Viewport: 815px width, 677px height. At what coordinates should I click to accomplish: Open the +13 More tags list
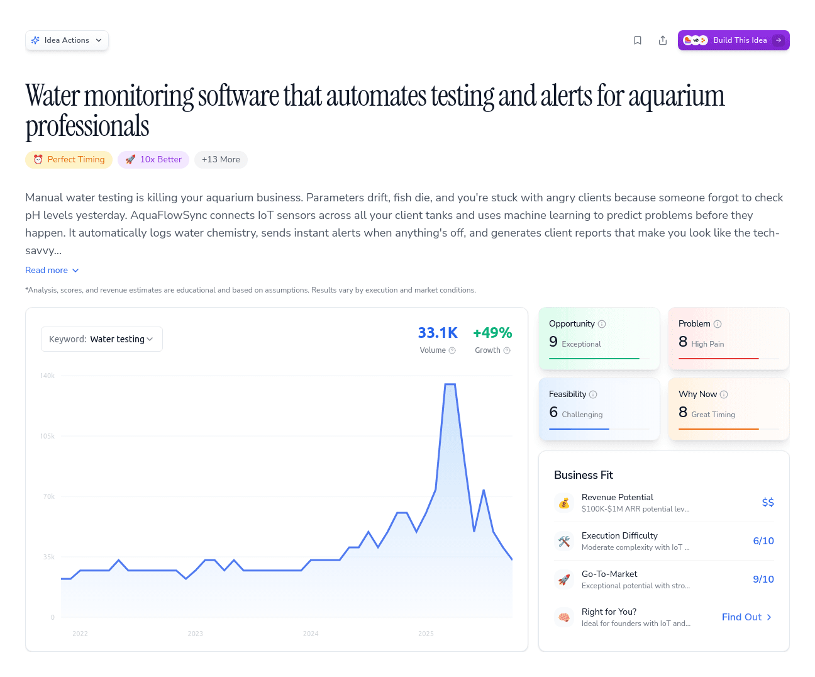click(221, 159)
